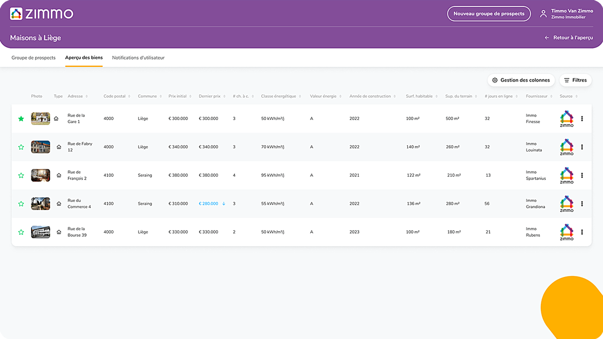Open the photo thumbnail of Rue du Commerce 4

point(41,203)
